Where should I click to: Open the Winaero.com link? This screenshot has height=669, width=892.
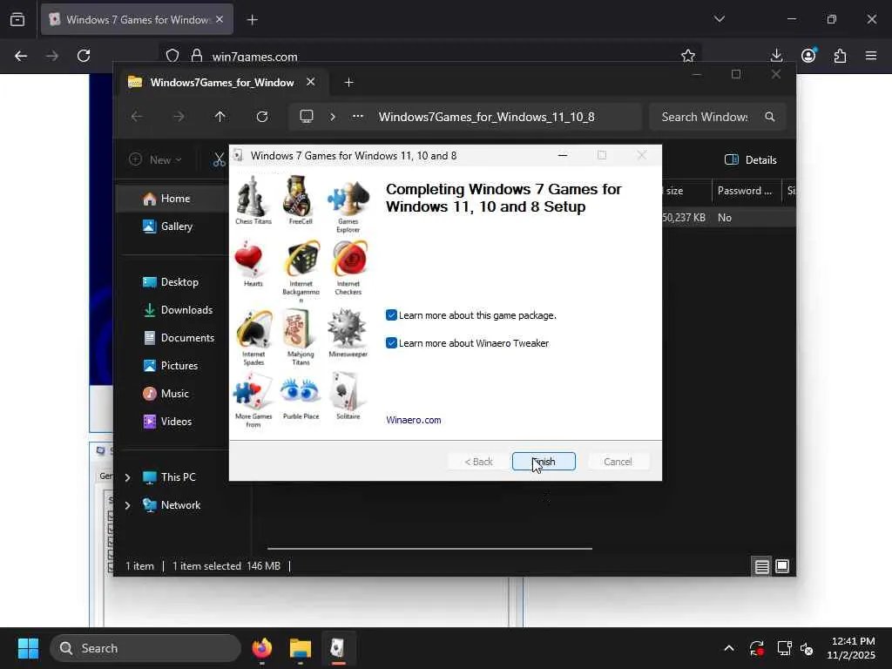[414, 420]
